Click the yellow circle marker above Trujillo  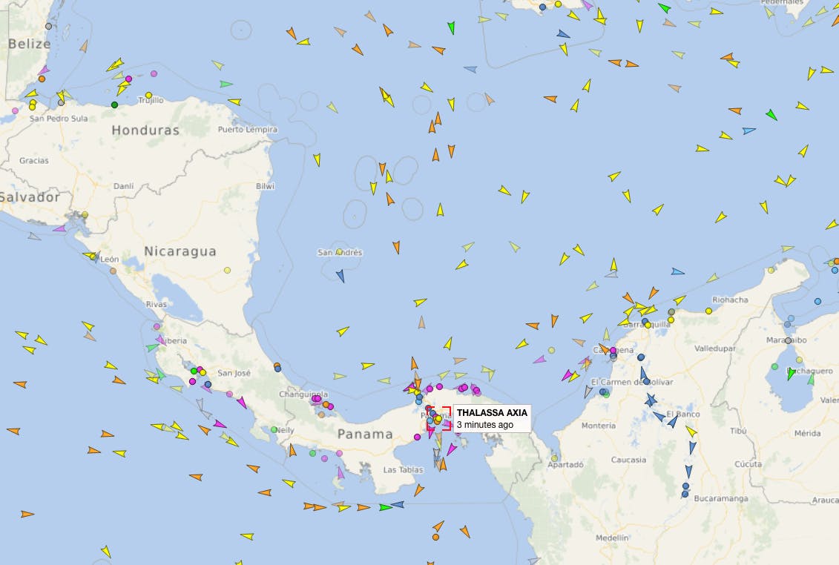click(x=149, y=95)
